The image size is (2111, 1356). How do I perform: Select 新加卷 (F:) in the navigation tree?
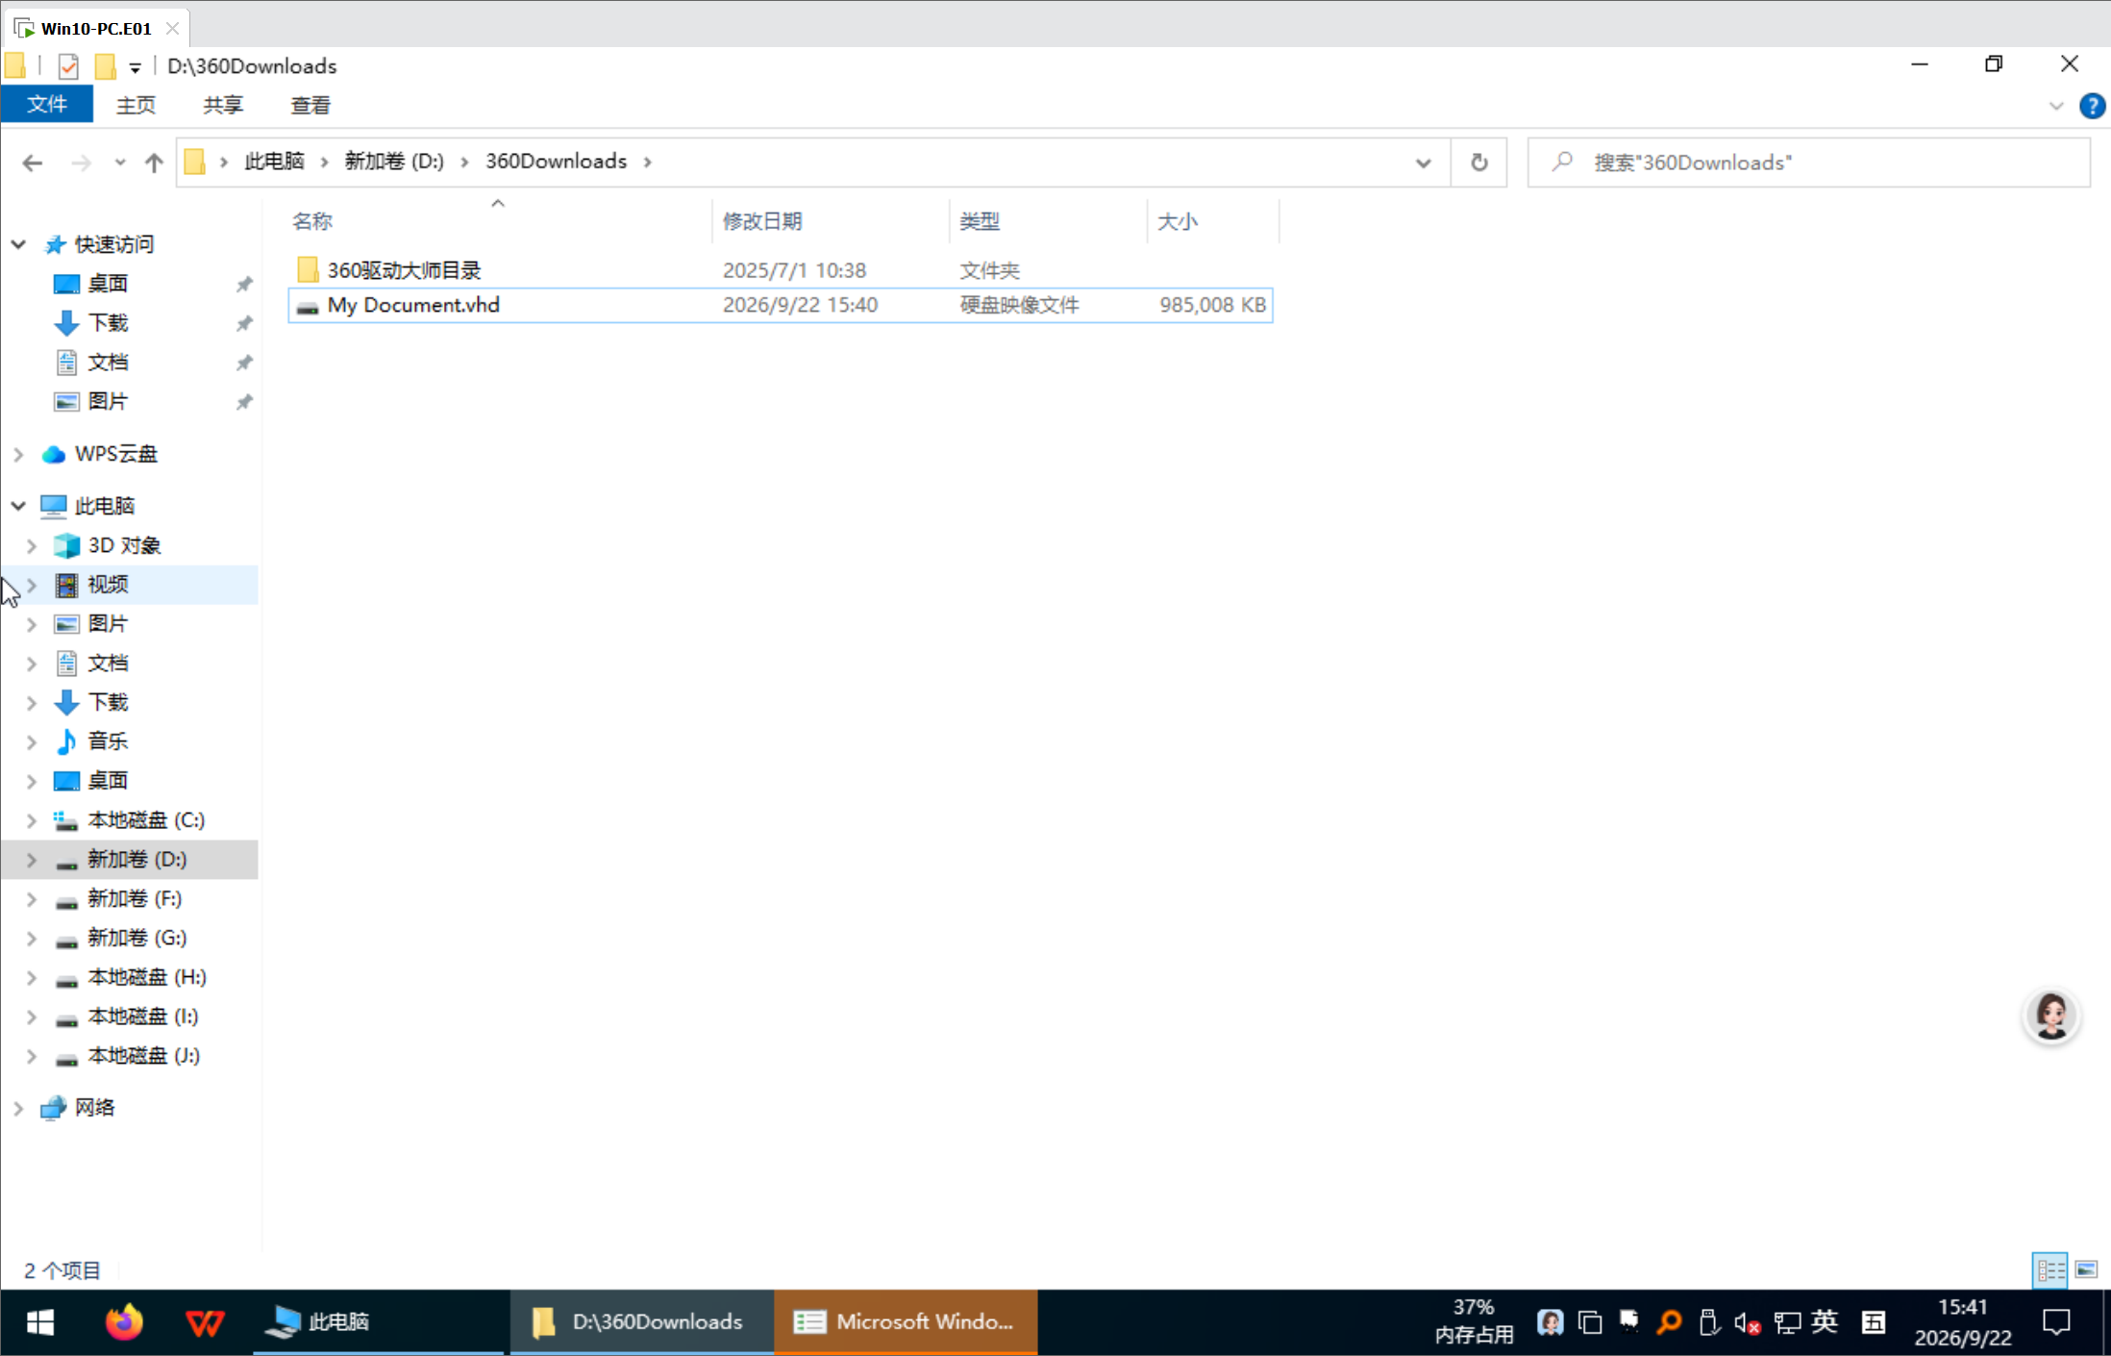(x=135, y=898)
